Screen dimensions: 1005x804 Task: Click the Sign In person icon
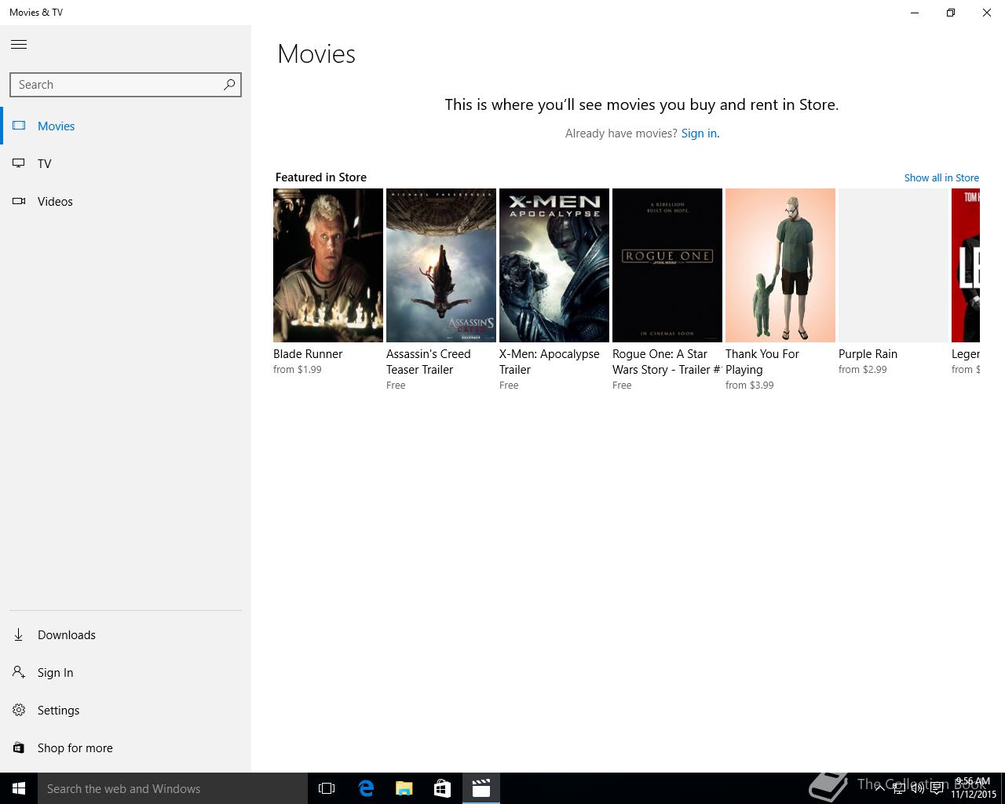click(19, 672)
